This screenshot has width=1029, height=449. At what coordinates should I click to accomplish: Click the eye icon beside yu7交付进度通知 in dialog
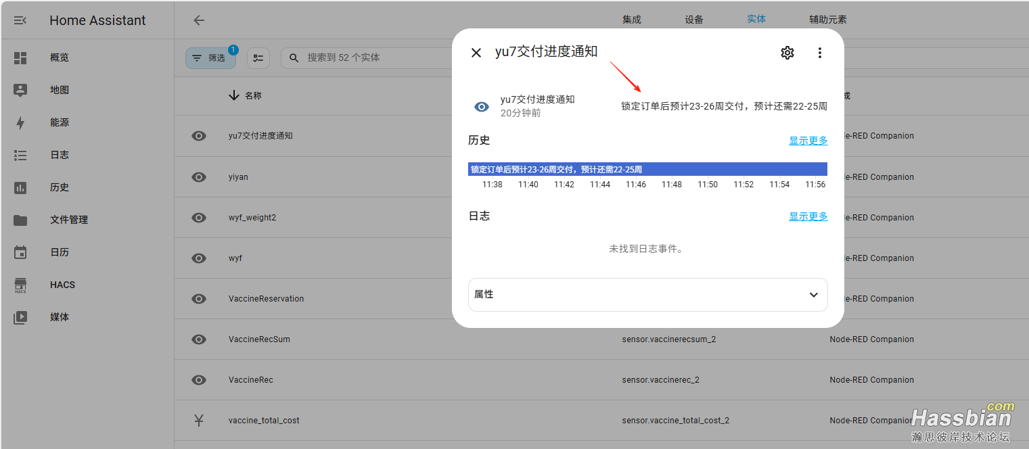(x=482, y=107)
